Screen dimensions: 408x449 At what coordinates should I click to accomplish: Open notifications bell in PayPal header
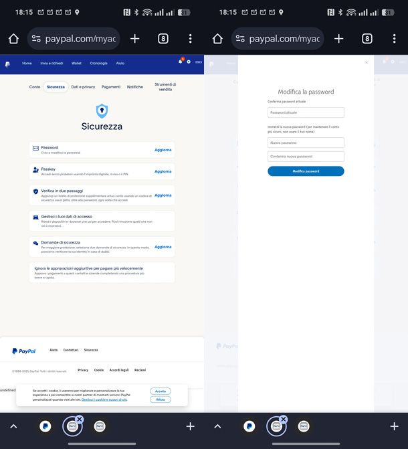(x=181, y=62)
